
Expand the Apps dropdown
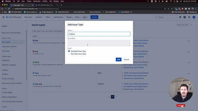(x=85, y=17)
